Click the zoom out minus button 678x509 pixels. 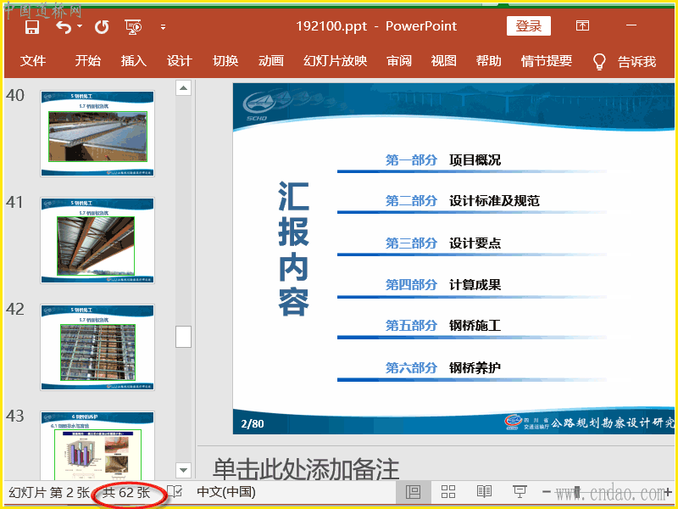coord(546,492)
